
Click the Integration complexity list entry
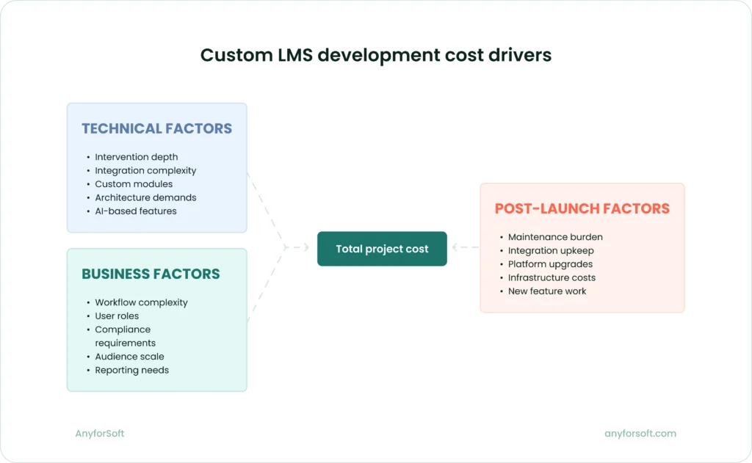click(x=145, y=170)
